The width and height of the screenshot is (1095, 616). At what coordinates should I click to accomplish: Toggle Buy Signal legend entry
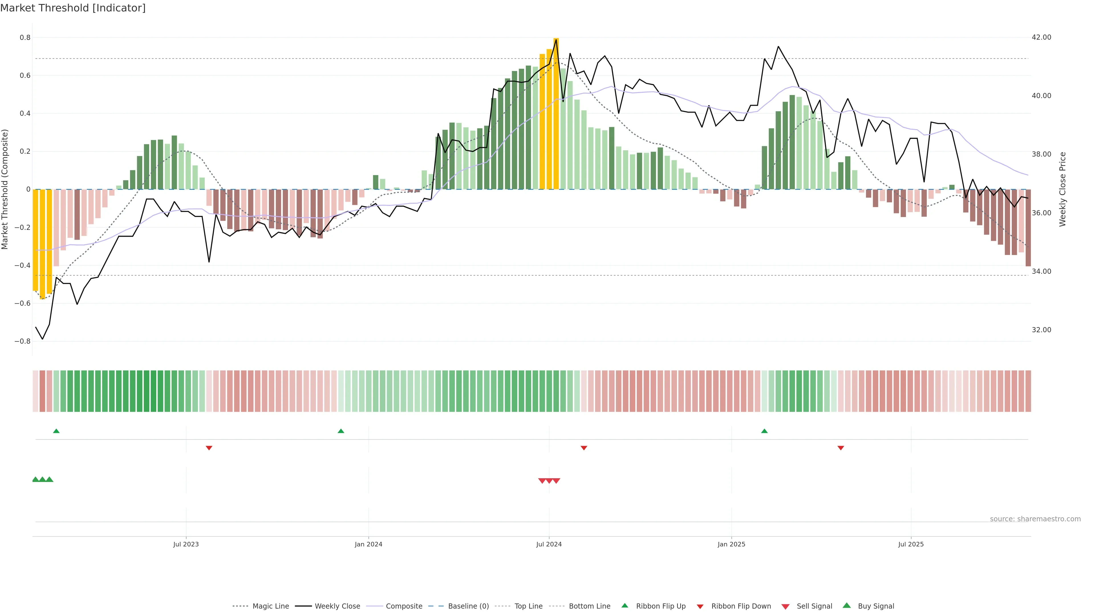pyautogui.click(x=876, y=606)
